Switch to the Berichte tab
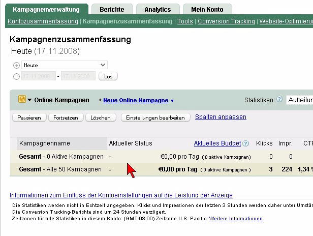The width and height of the screenshot is (313, 236). pyautogui.click(x=112, y=9)
